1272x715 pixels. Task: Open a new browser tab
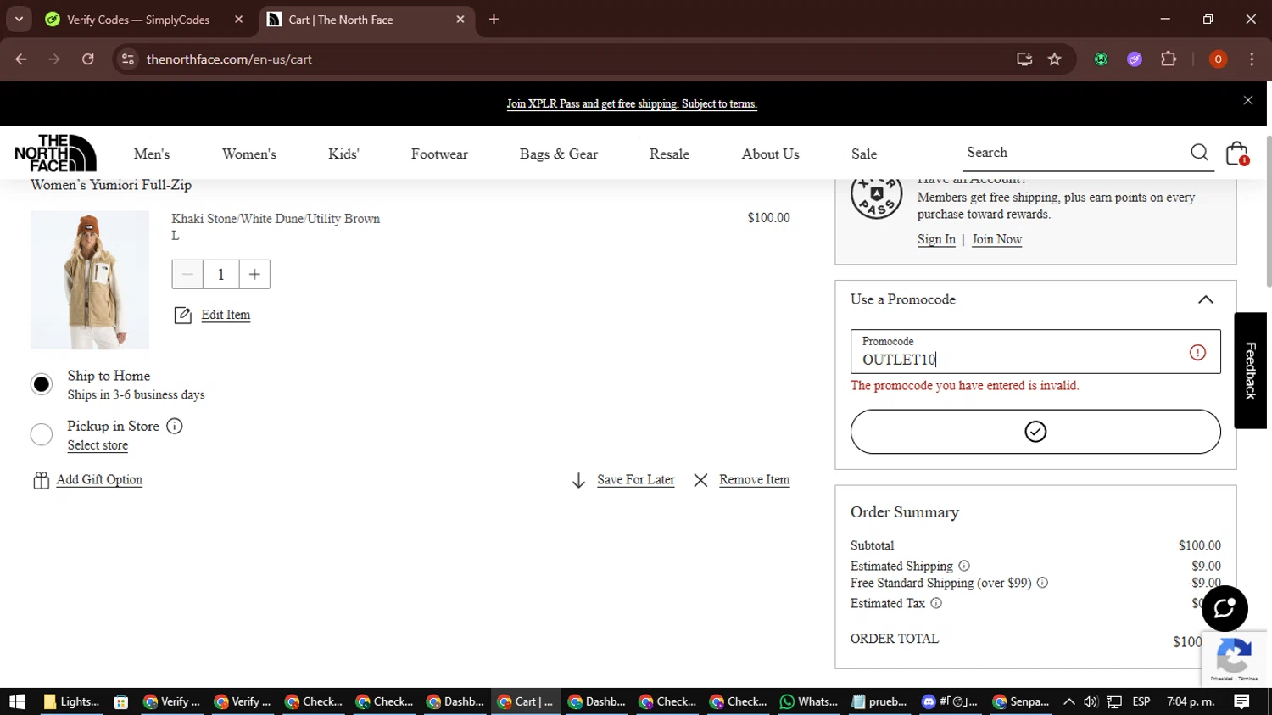pos(494,20)
